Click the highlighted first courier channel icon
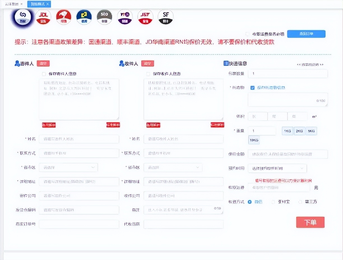 tap(23, 17)
